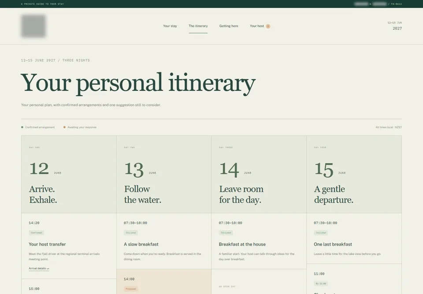Click the Awaiting your response legend entry
423x294 pixels.
[80, 127]
